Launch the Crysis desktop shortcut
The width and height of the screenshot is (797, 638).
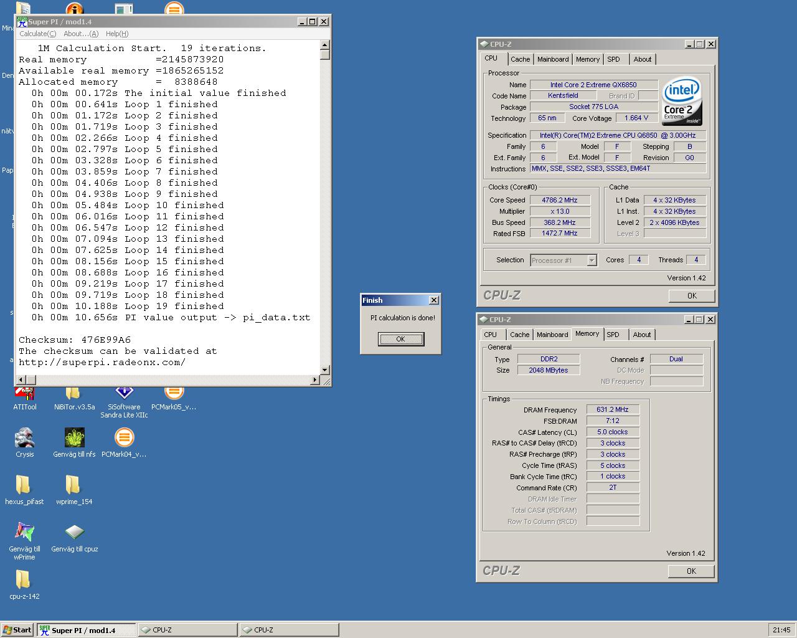point(25,442)
